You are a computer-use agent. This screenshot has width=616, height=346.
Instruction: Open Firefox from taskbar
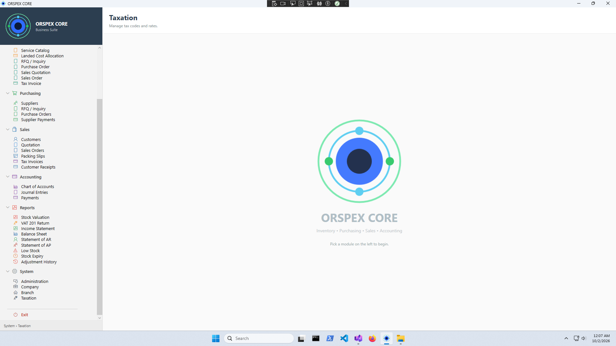pos(372,338)
